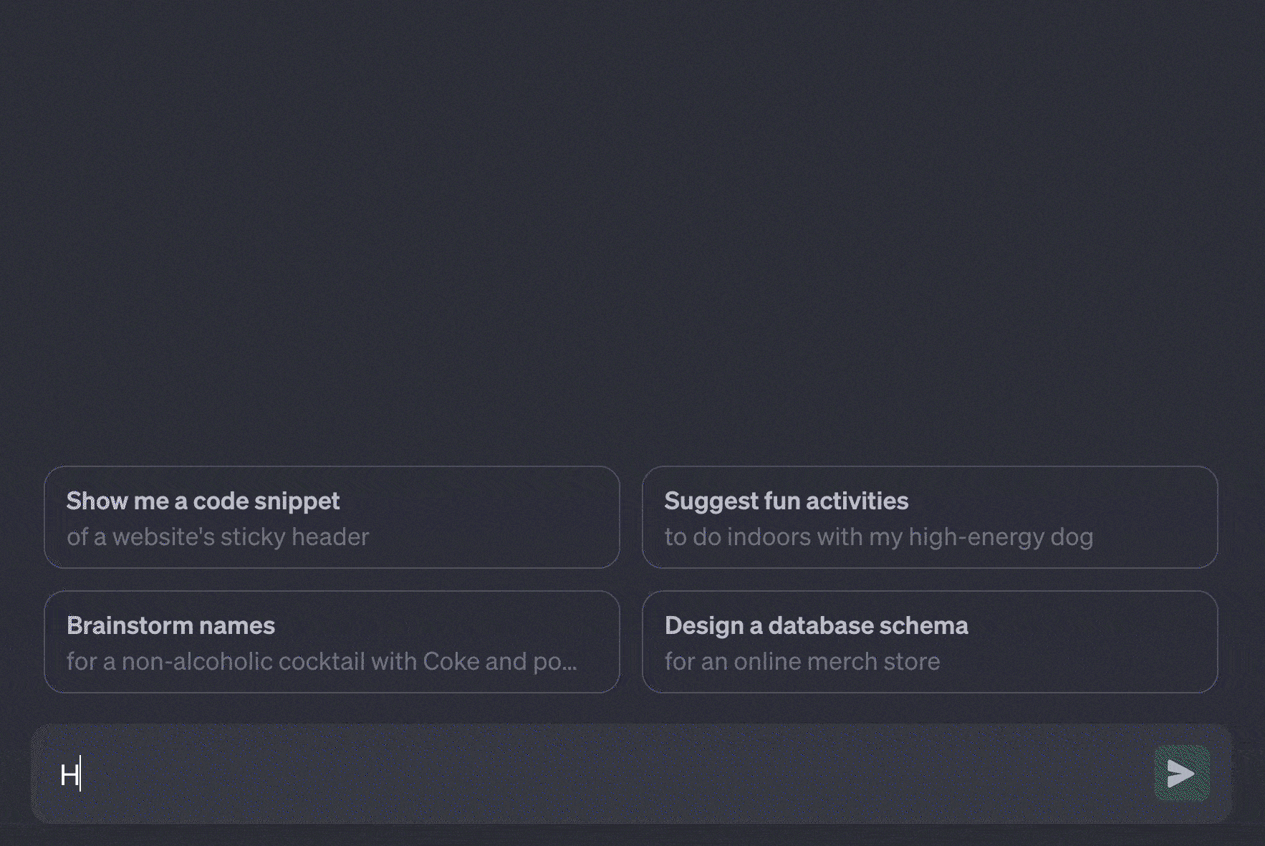The image size is (1265, 846).
Task: Pick the "Brainstorm names" suggestion card
Action: click(332, 642)
